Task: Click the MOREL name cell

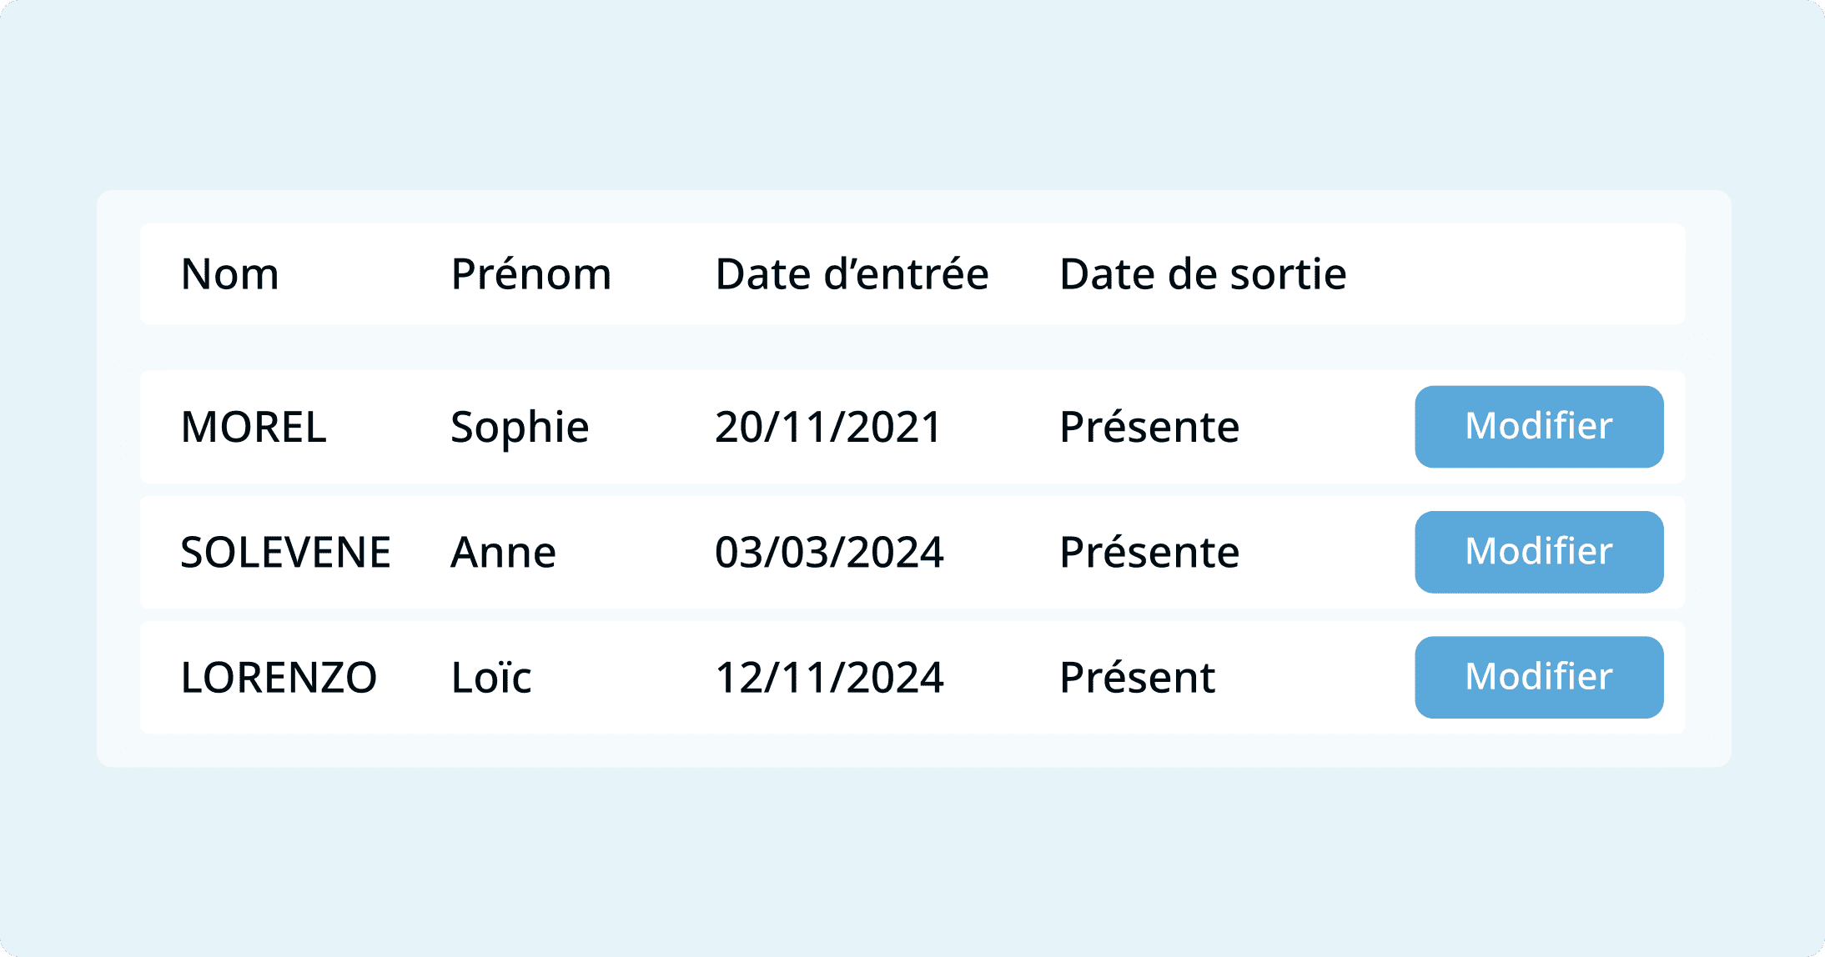Action: coord(254,427)
